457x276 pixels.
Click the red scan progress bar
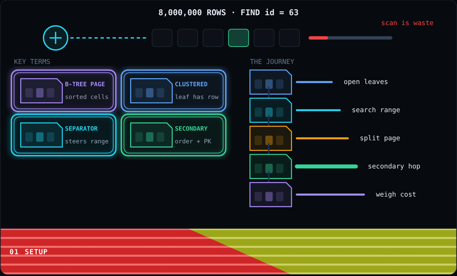pos(350,38)
